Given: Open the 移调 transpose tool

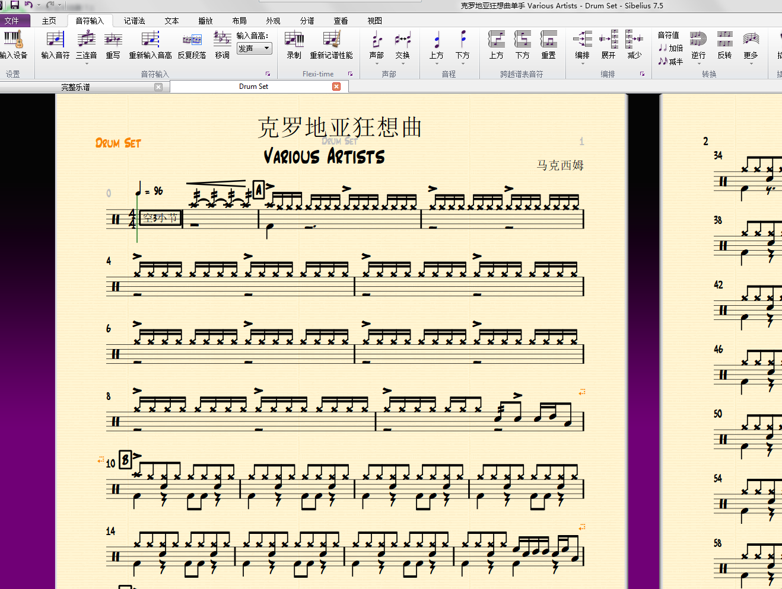Looking at the screenshot, I should coord(222,44).
